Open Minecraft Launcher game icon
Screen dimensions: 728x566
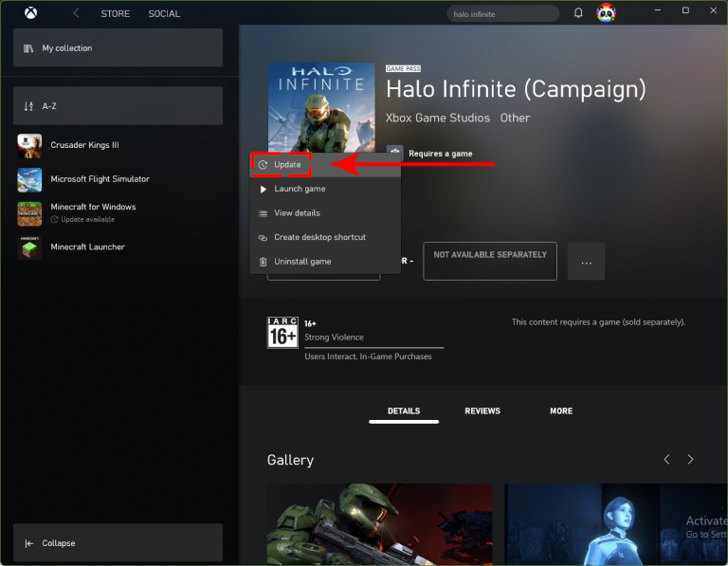tap(29, 247)
